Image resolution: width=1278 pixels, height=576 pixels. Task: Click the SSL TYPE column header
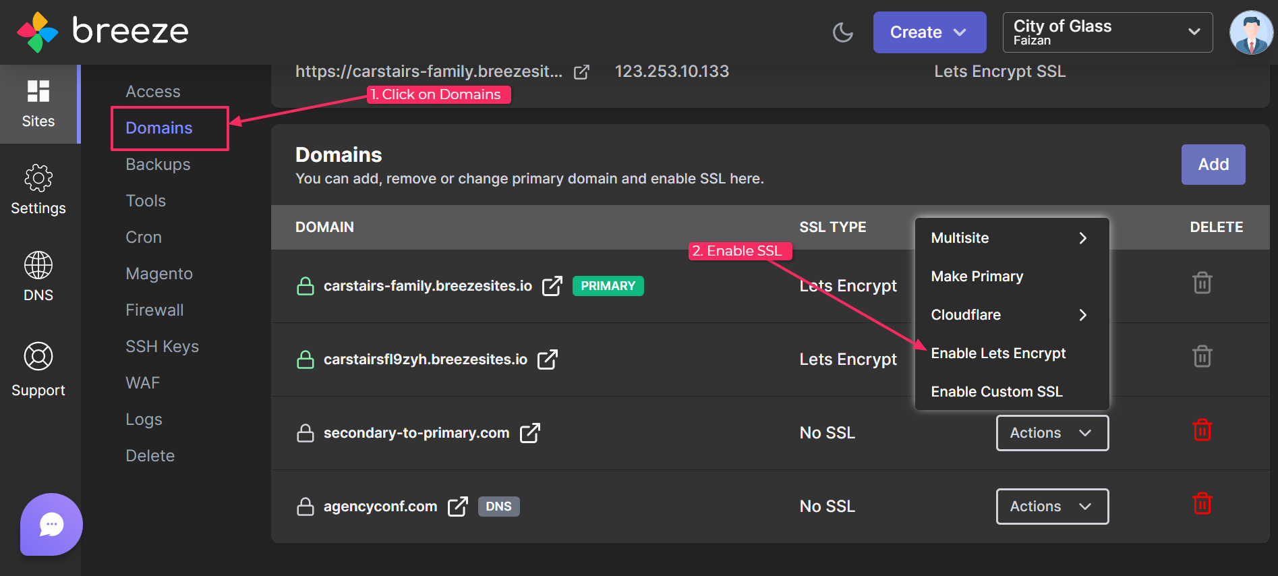pyautogui.click(x=833, y=227)
